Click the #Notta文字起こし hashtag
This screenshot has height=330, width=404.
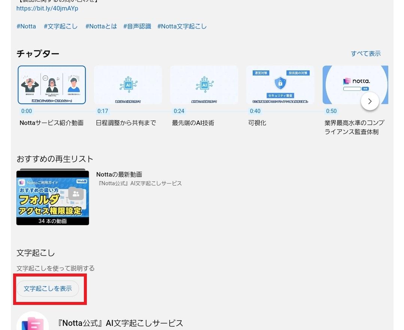[x=182, y=26]
